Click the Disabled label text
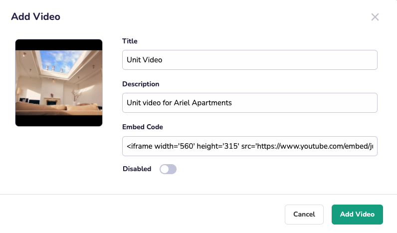Screen dimensions: 397x233 [x=137, y=169]
